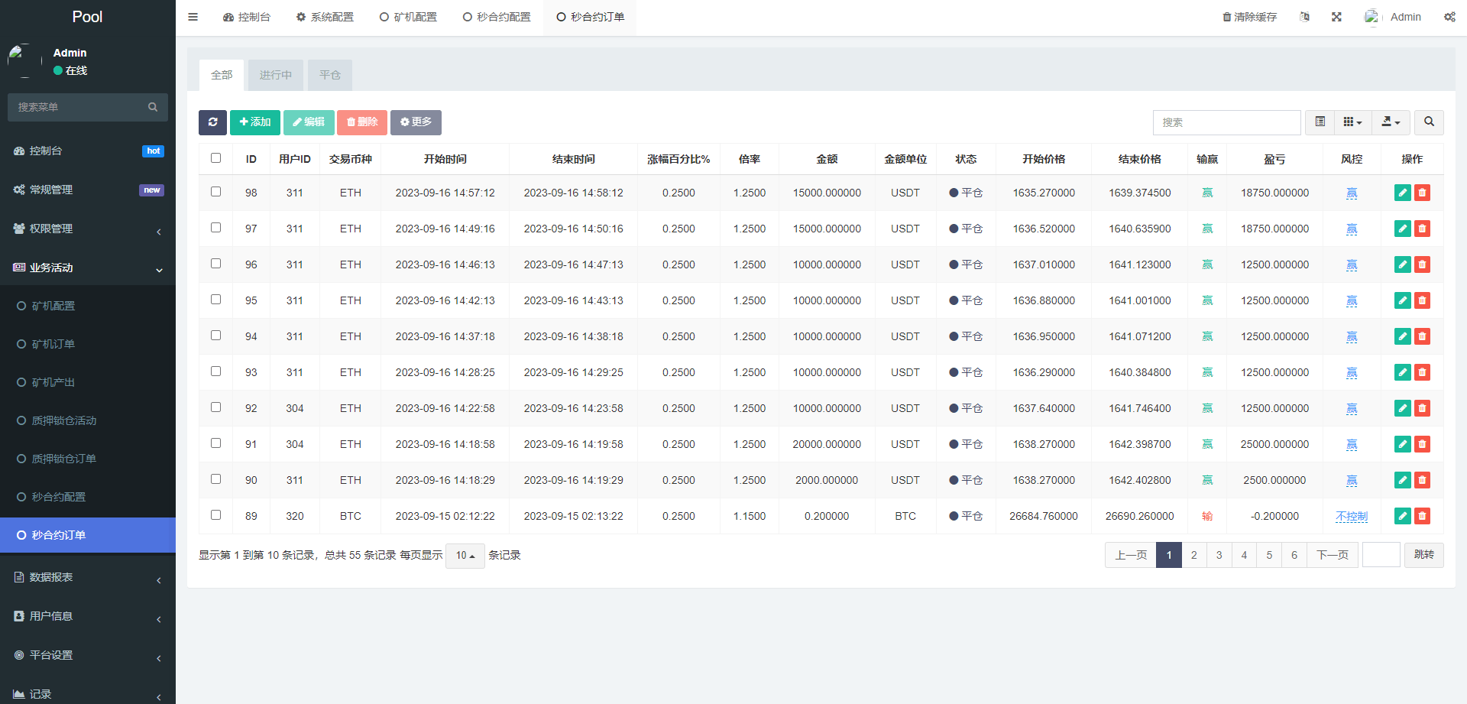Screen dimensions: 1467x704
Task: Click the 跳转 jump button in pagination
Action: pos(1423,555)
